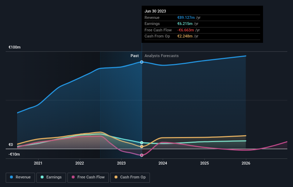This screenshot has height=187, width=293.
Task: Click the pink Free Cash Flow data point
Action: (x=142, y=155)
